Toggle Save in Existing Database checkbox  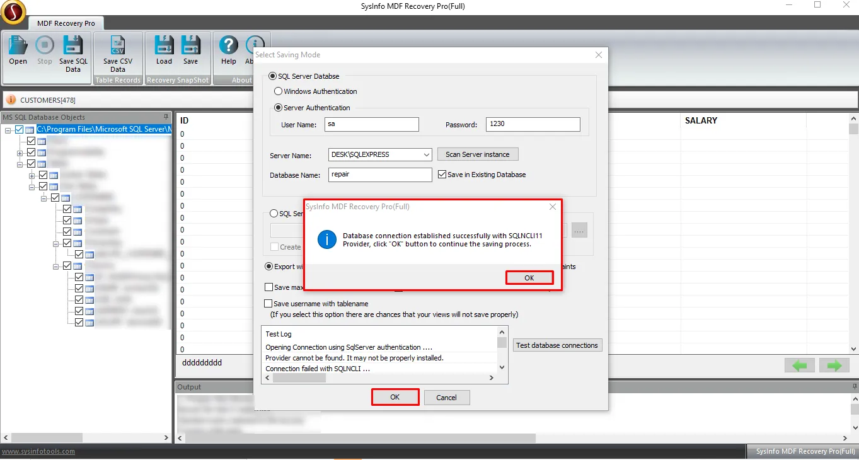pos(442,175)
